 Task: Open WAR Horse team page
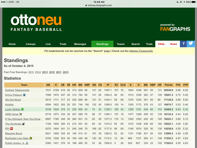[12, 114]
